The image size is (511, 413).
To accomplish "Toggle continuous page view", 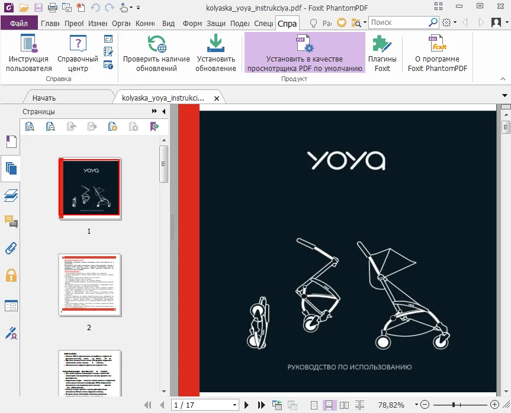I will tap(329, 405).
